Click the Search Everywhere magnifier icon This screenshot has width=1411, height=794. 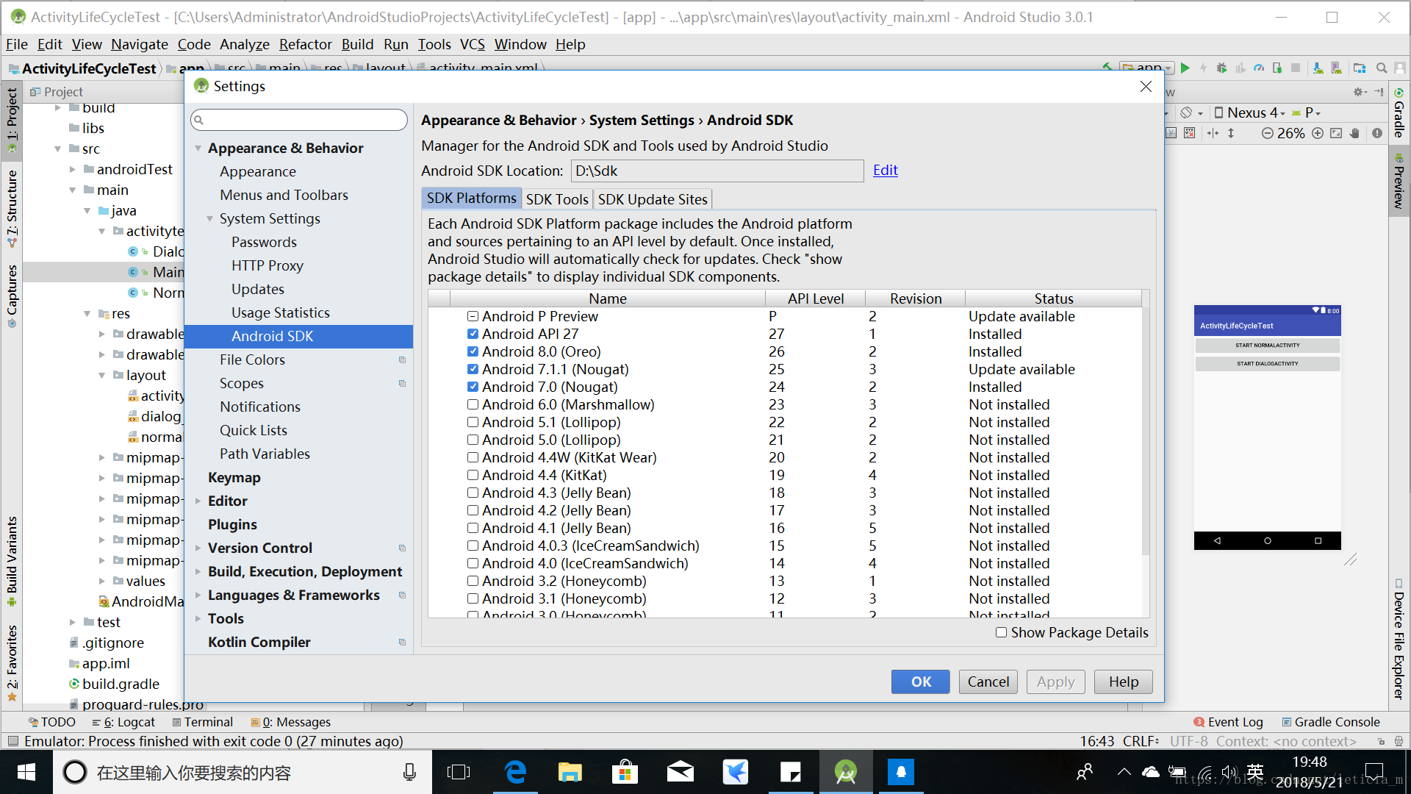(x=1382, y=68)
